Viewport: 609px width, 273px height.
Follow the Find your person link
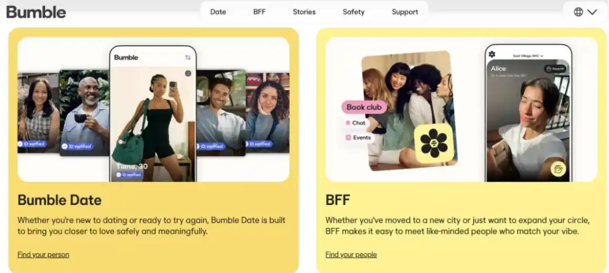click(43, 255)
